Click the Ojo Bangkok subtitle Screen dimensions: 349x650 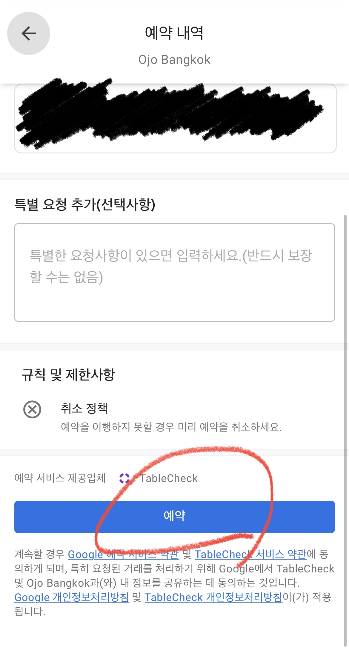[174, 60]
